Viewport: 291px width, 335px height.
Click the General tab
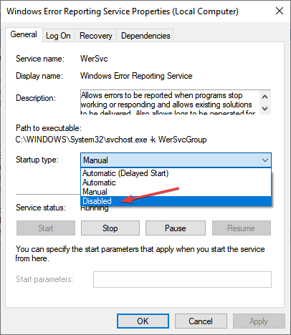point(24,34)
